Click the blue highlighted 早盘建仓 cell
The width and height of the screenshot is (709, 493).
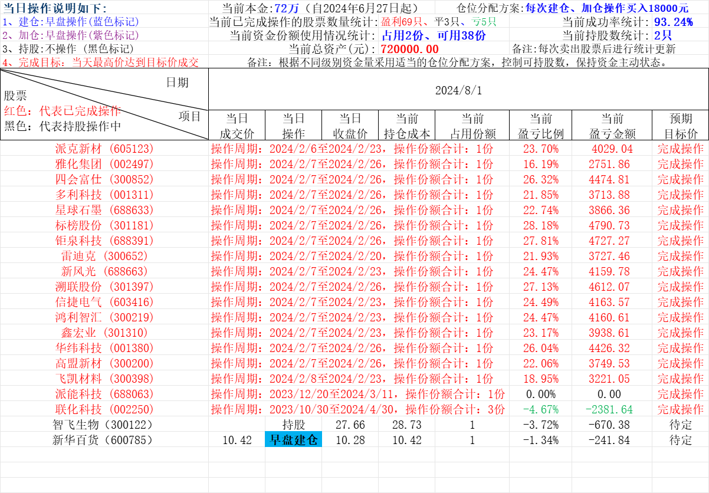tap(294, 440)
